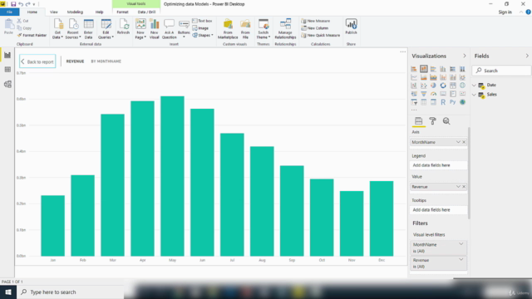Select the stacked bar chart visualization

tap(414, 69)
